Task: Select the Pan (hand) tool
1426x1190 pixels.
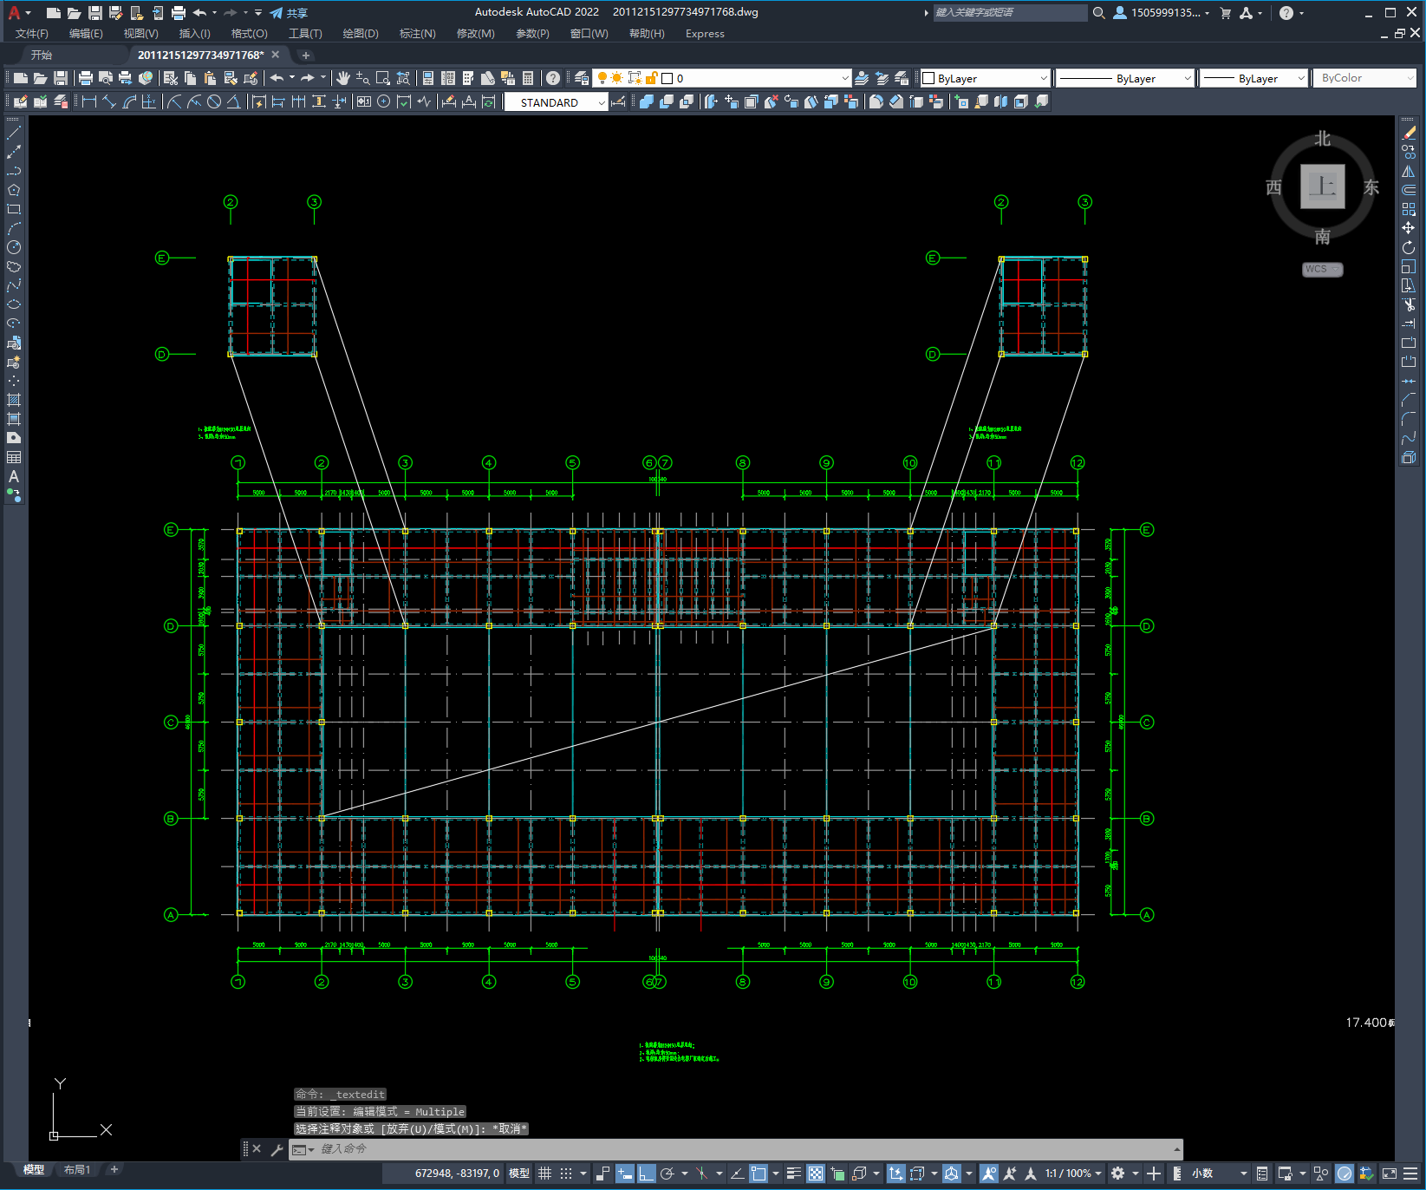Action: point(343,78)
